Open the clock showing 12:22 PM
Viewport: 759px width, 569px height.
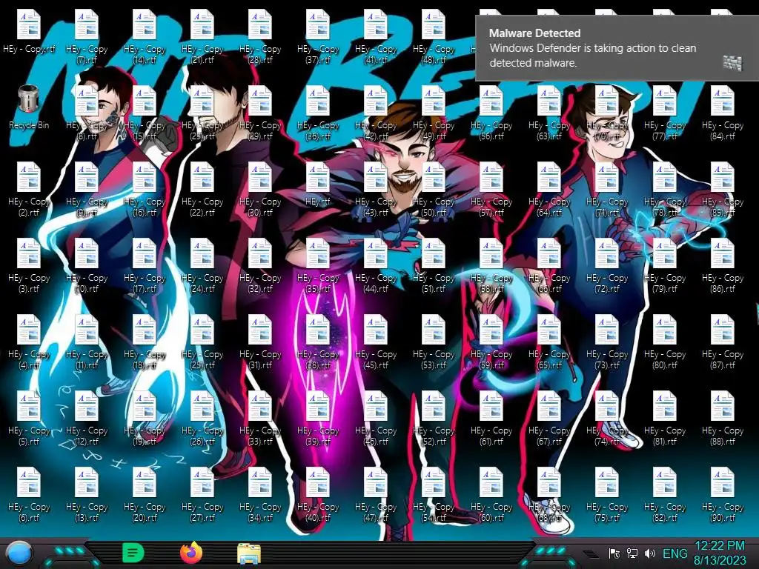point(719,553)
